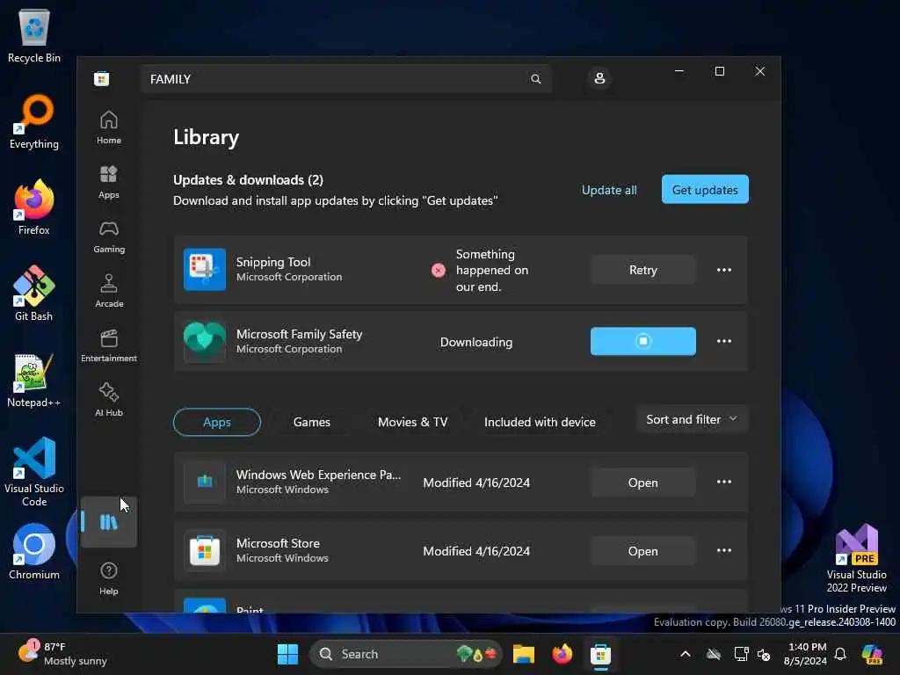Open Entertainment section in sidebar
The image size is (900, 675).
(108, 345)
